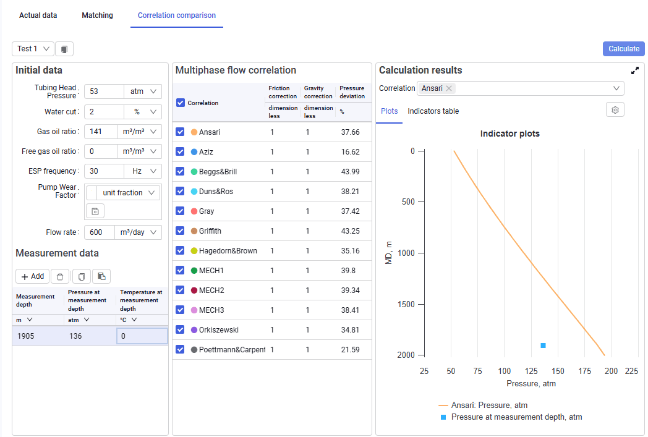648x437 pixels.
Task: Deselect the Orkiszewski correlation
Action: 180,329
